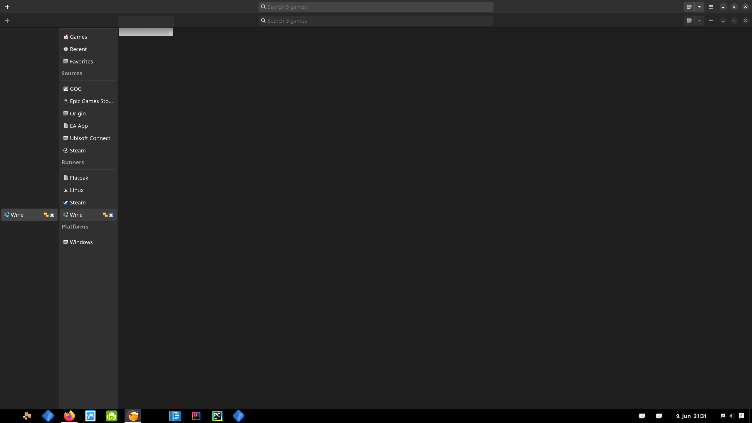Open the Lutris hamburger menu
This screenshot has width=752, height=423.
[711, 6]
